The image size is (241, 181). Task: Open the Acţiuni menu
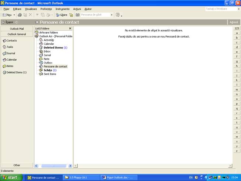[x=77, y=9]
